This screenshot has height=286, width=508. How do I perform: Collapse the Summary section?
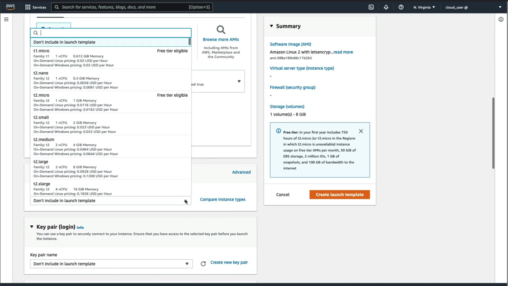click(x=271, y=26)
